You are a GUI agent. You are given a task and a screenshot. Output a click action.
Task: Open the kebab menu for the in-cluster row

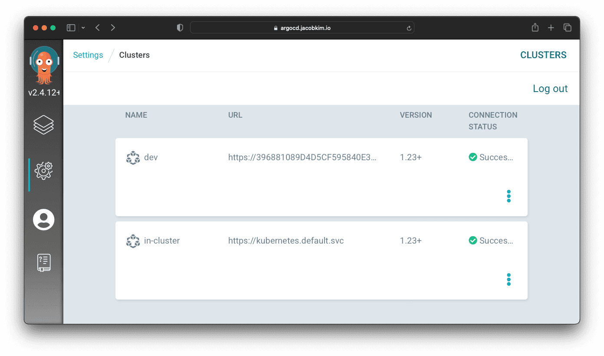coord(509,280)
